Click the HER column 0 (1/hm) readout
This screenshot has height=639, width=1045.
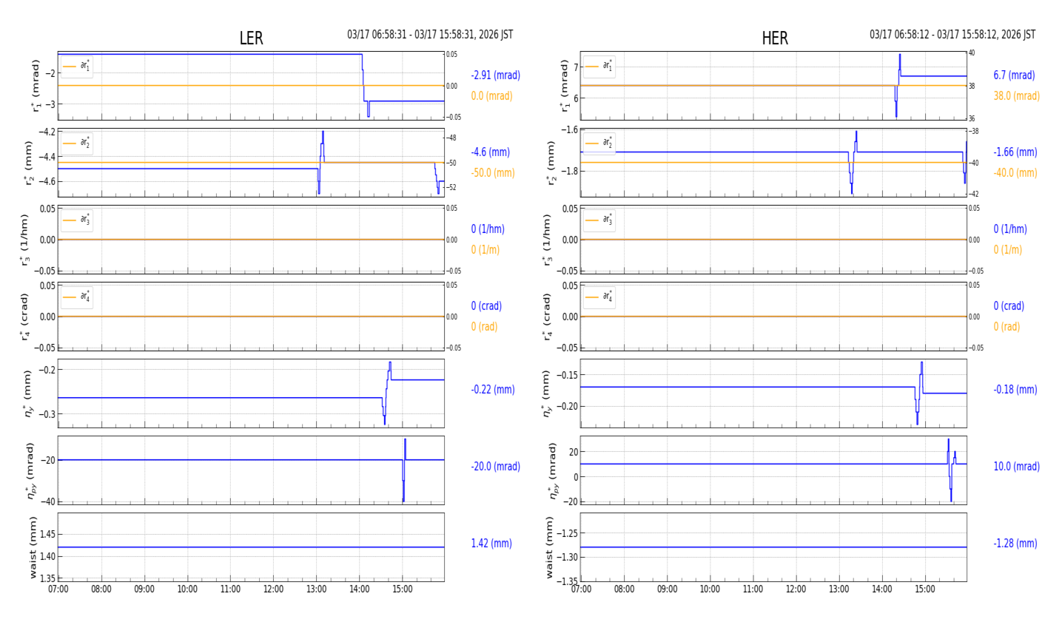(x=1010, y=229)
